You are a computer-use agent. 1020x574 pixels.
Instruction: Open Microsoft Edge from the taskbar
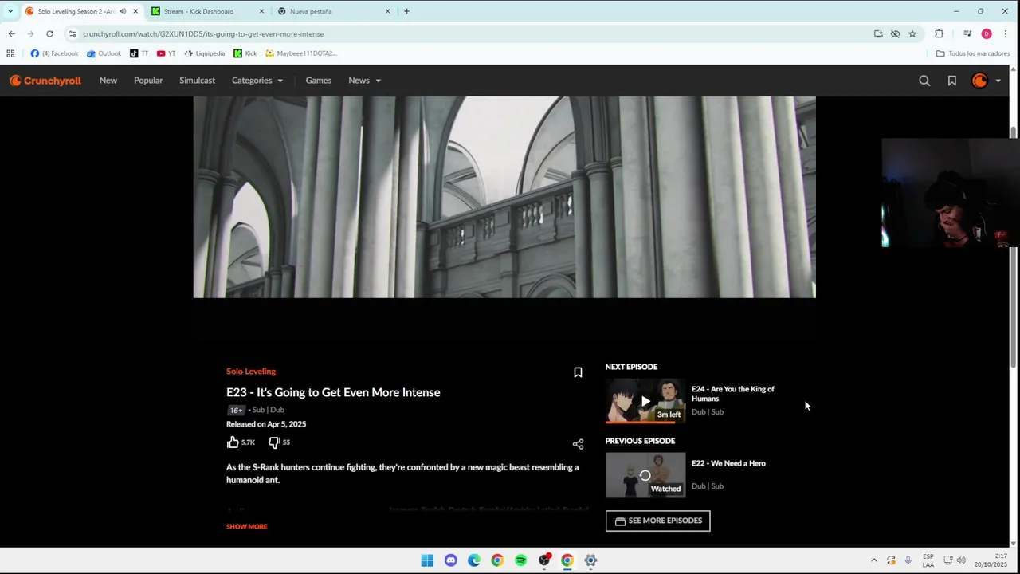pyautogui.click(x=474, y=560)
